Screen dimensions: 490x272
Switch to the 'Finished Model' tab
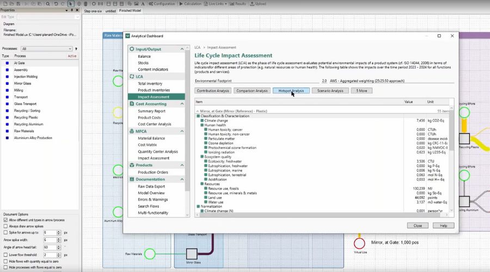(x=130, y=11)
